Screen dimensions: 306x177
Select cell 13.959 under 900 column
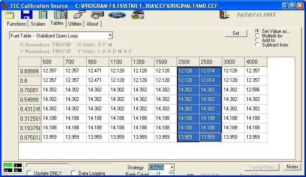click(x=98, y=137)
